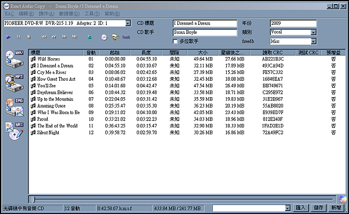
Task: Click the note icon of Silent Night
Action: [x=33, y=133]
